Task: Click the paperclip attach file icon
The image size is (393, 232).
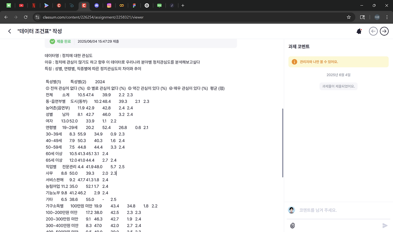Action: pyautogui.click(x=292, y=226)
